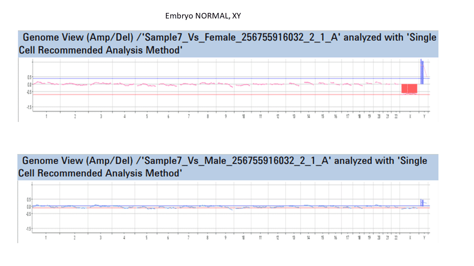Click the -1.5 y-axis value in Vs_Male chart
Viewport: 474px width, 266px height.
29,229
